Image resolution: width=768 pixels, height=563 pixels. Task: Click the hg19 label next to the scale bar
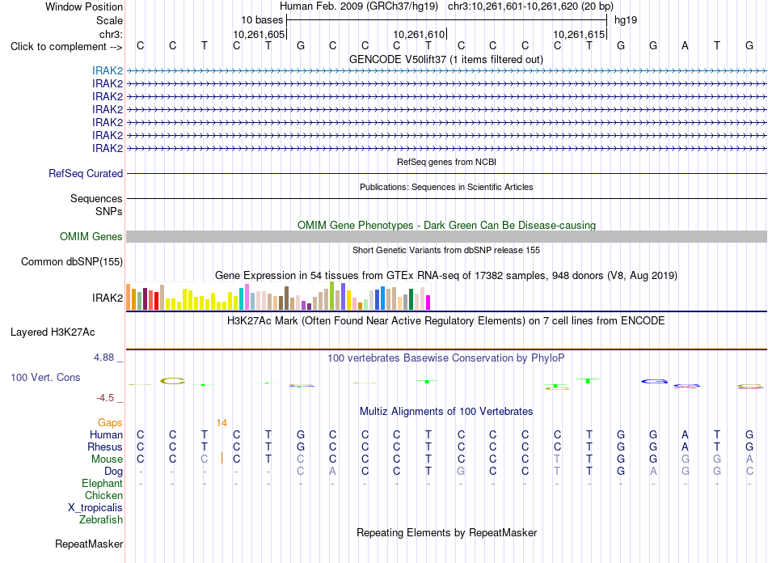(626, 20)
